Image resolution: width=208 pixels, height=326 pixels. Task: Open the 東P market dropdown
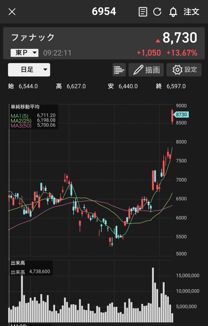pos(24,53)
